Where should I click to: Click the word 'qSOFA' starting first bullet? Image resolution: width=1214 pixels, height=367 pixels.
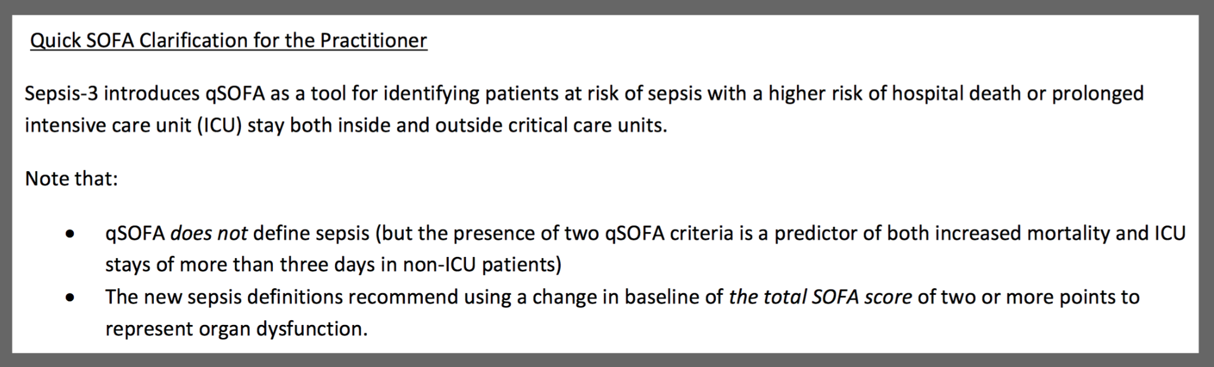click(135, 234)
